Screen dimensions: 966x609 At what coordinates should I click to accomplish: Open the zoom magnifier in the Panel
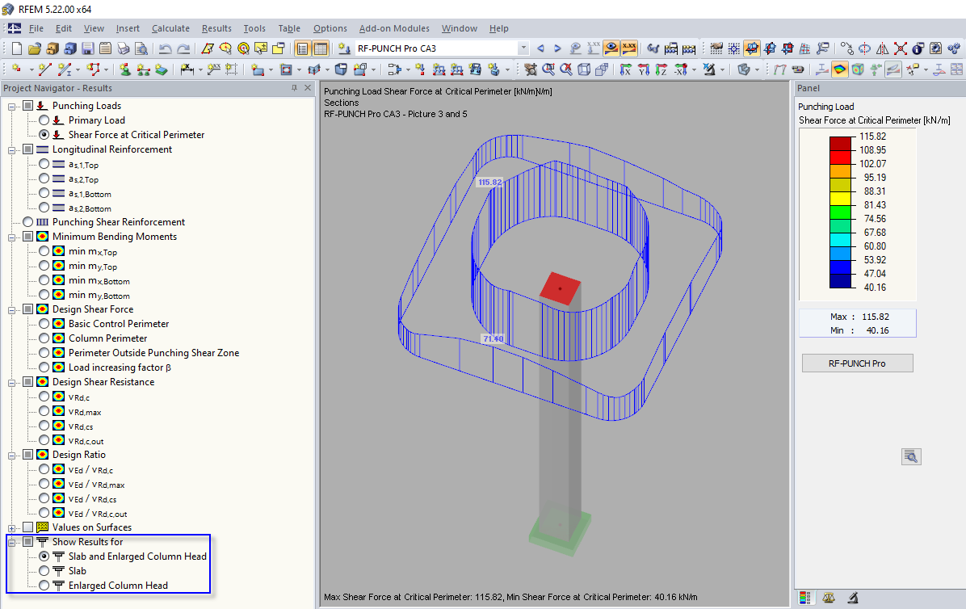click(911, 456)
